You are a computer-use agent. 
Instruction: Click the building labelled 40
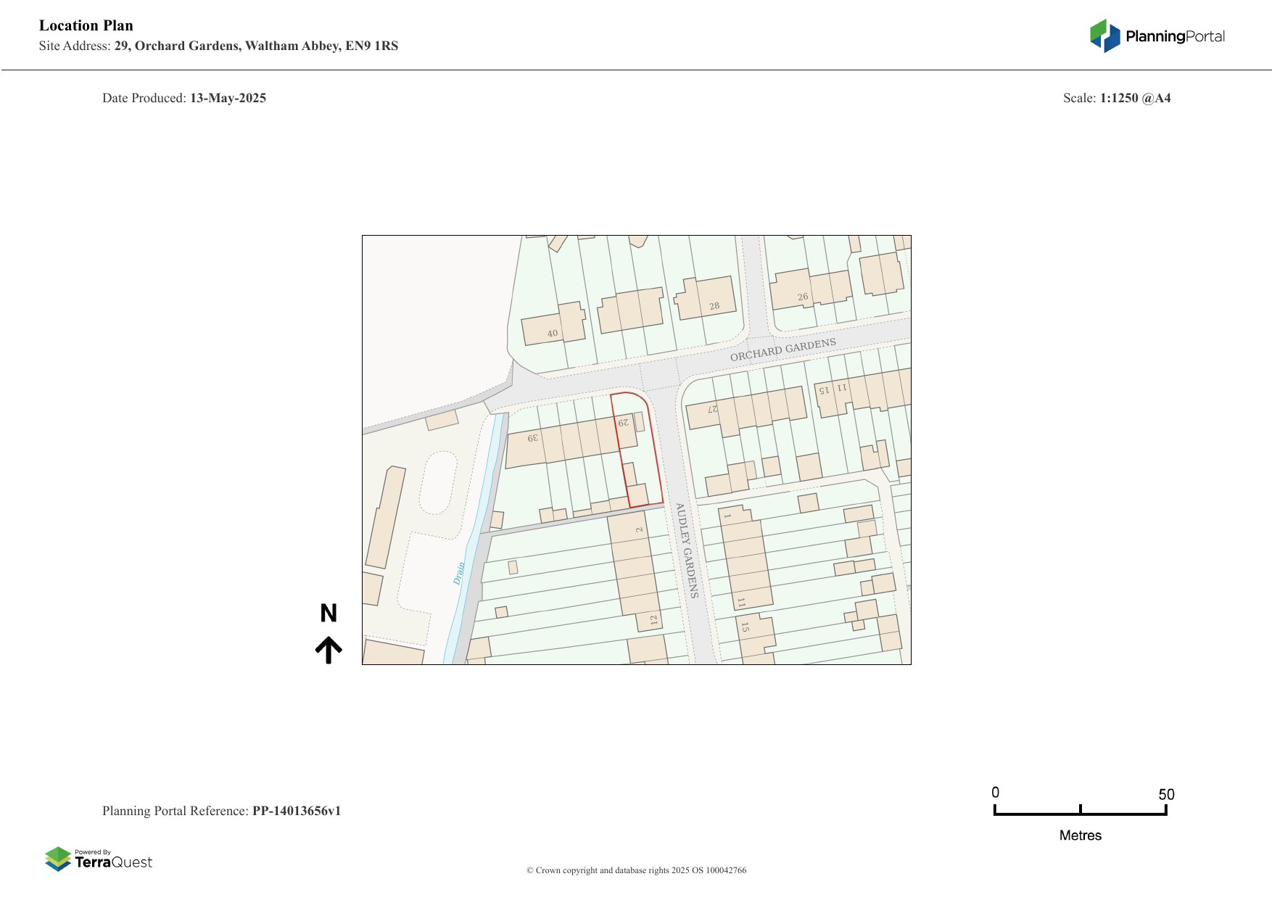click(x=553, y=326)
